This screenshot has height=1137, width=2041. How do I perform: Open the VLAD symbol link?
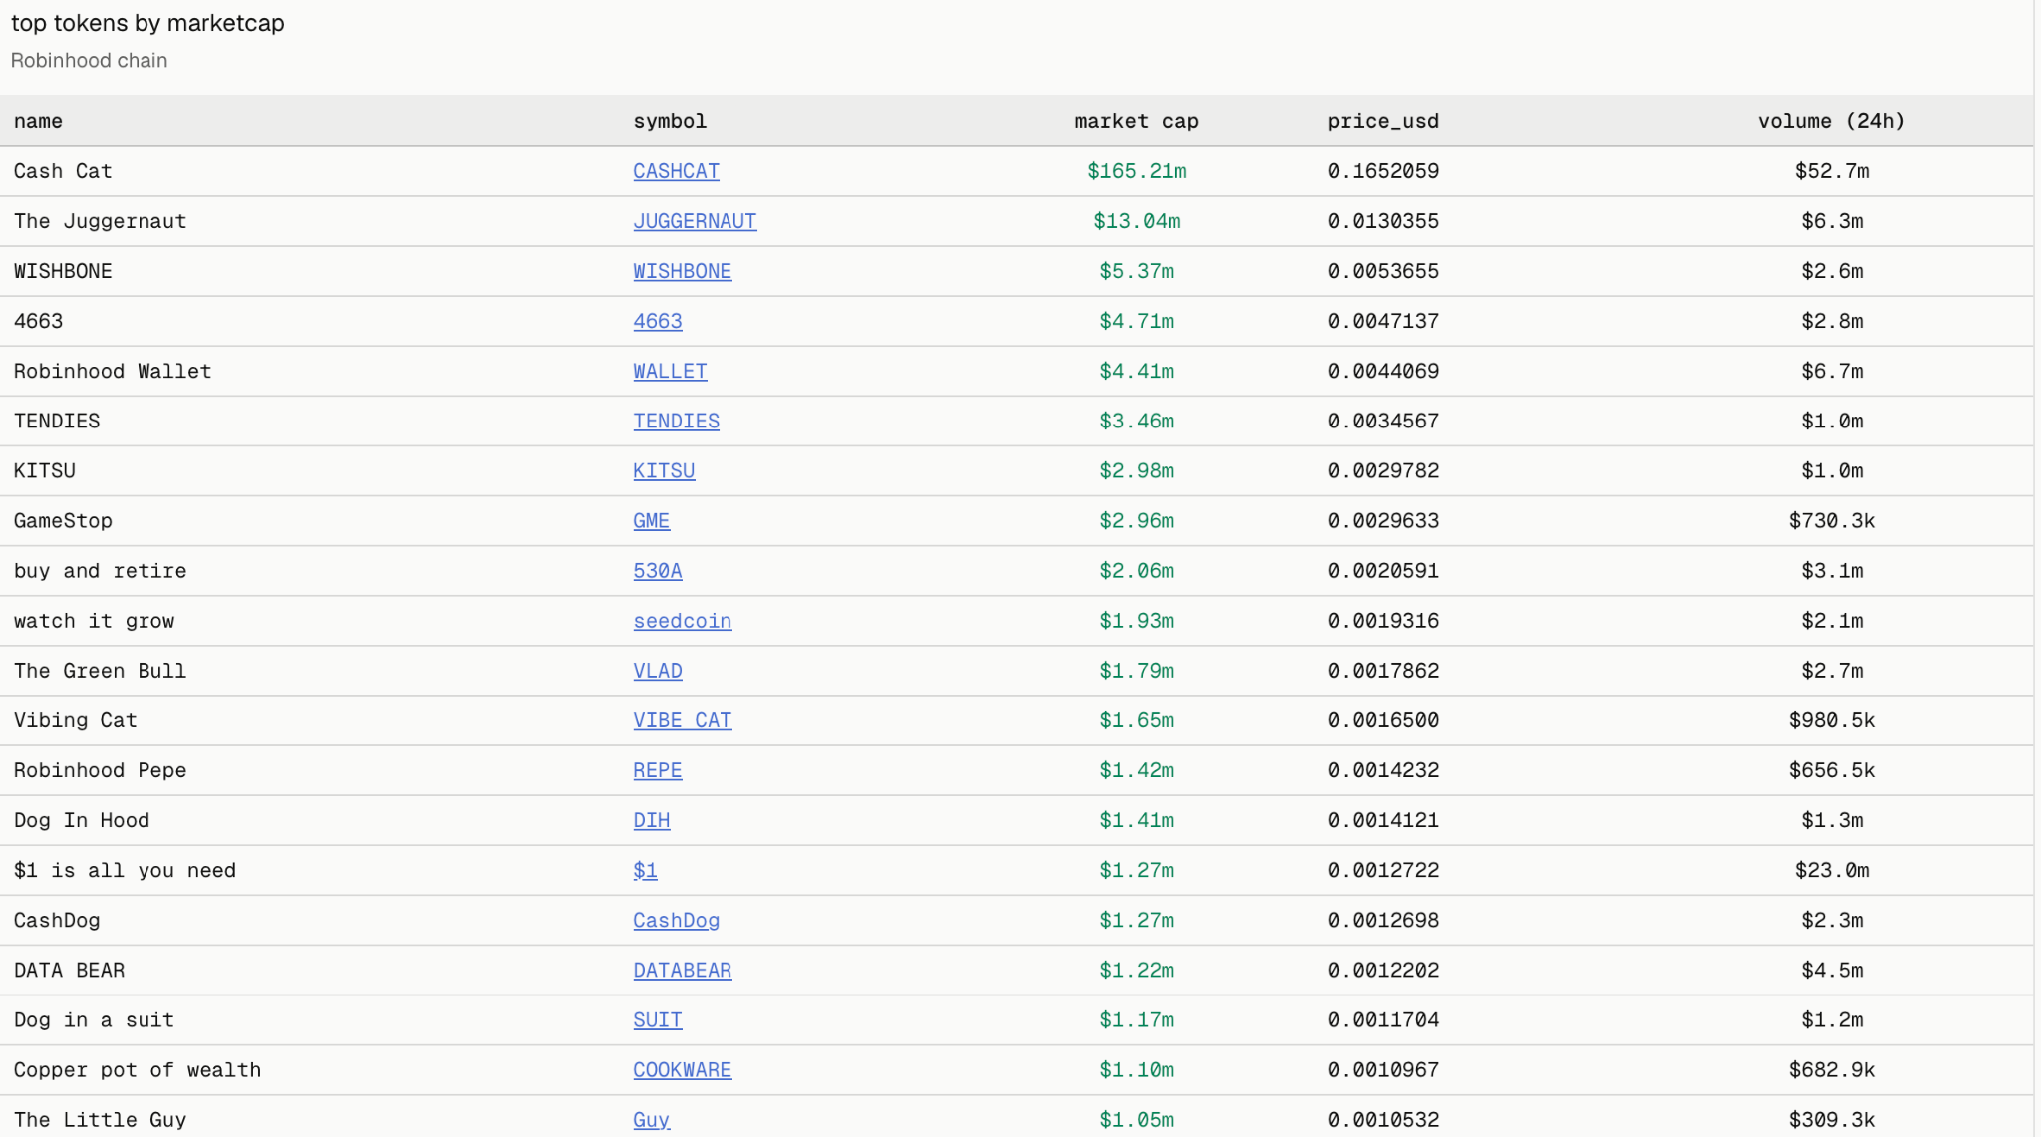658,671
